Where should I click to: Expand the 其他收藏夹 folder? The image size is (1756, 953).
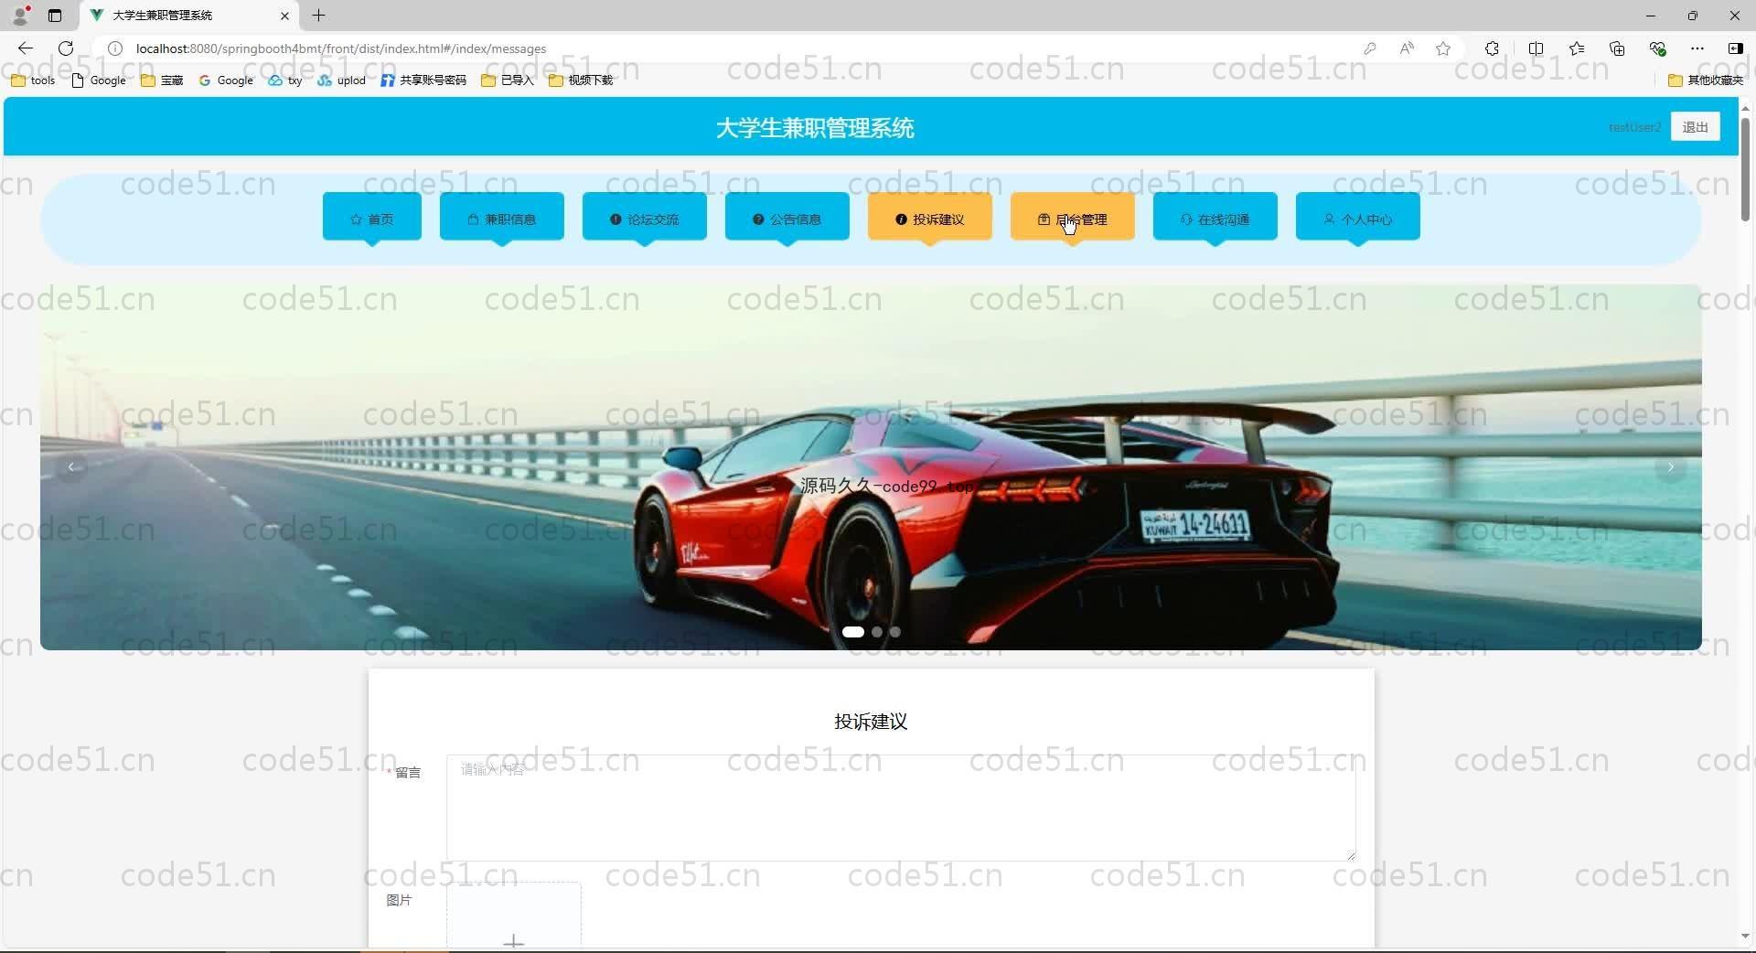[1706, 80]
